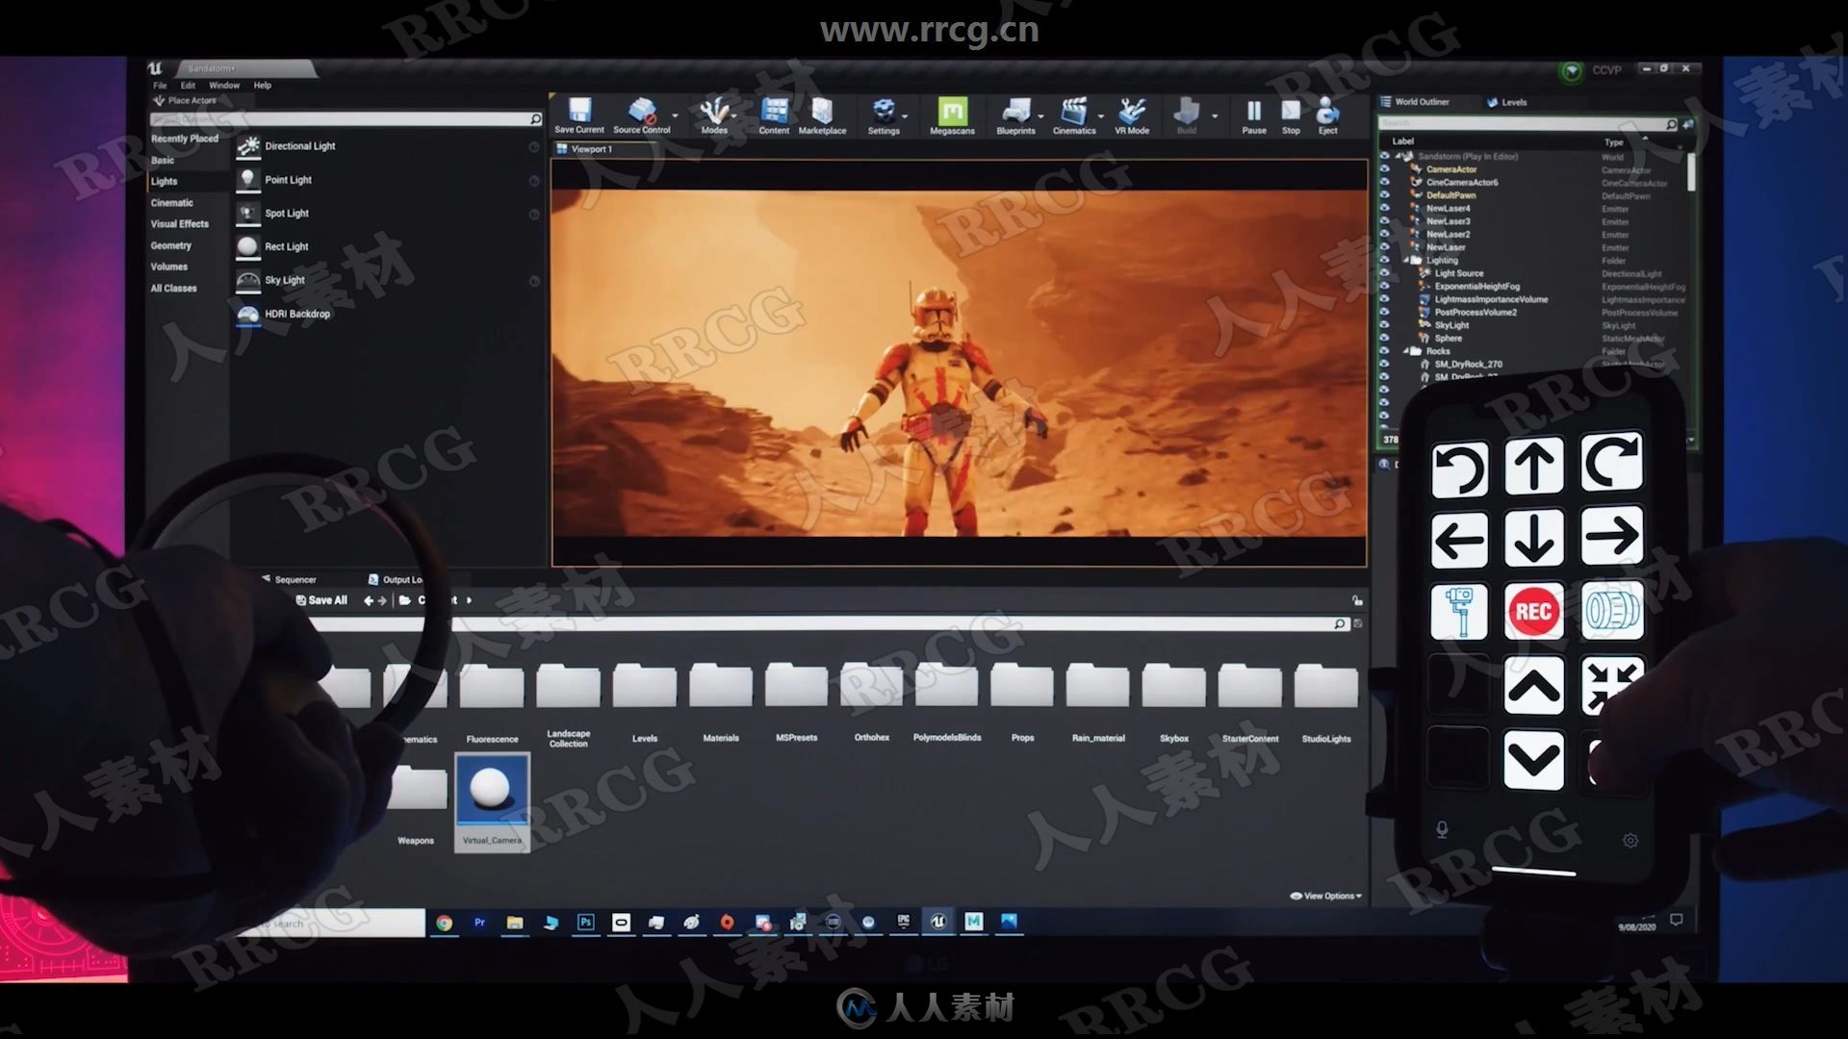
Task: Toggle visibility of NewLaser4 emitter
Action: 1385,208
